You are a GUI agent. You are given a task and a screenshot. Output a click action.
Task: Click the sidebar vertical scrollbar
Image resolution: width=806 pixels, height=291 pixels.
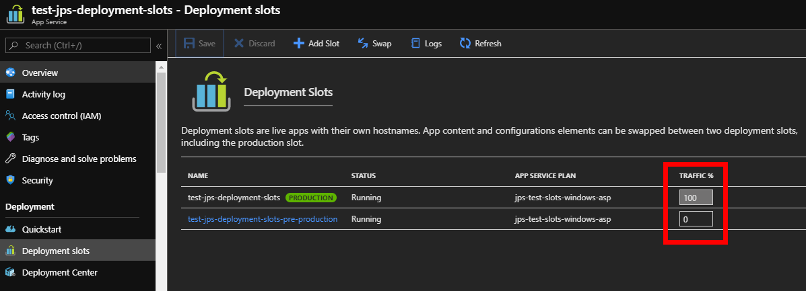(x=161, y=121)
